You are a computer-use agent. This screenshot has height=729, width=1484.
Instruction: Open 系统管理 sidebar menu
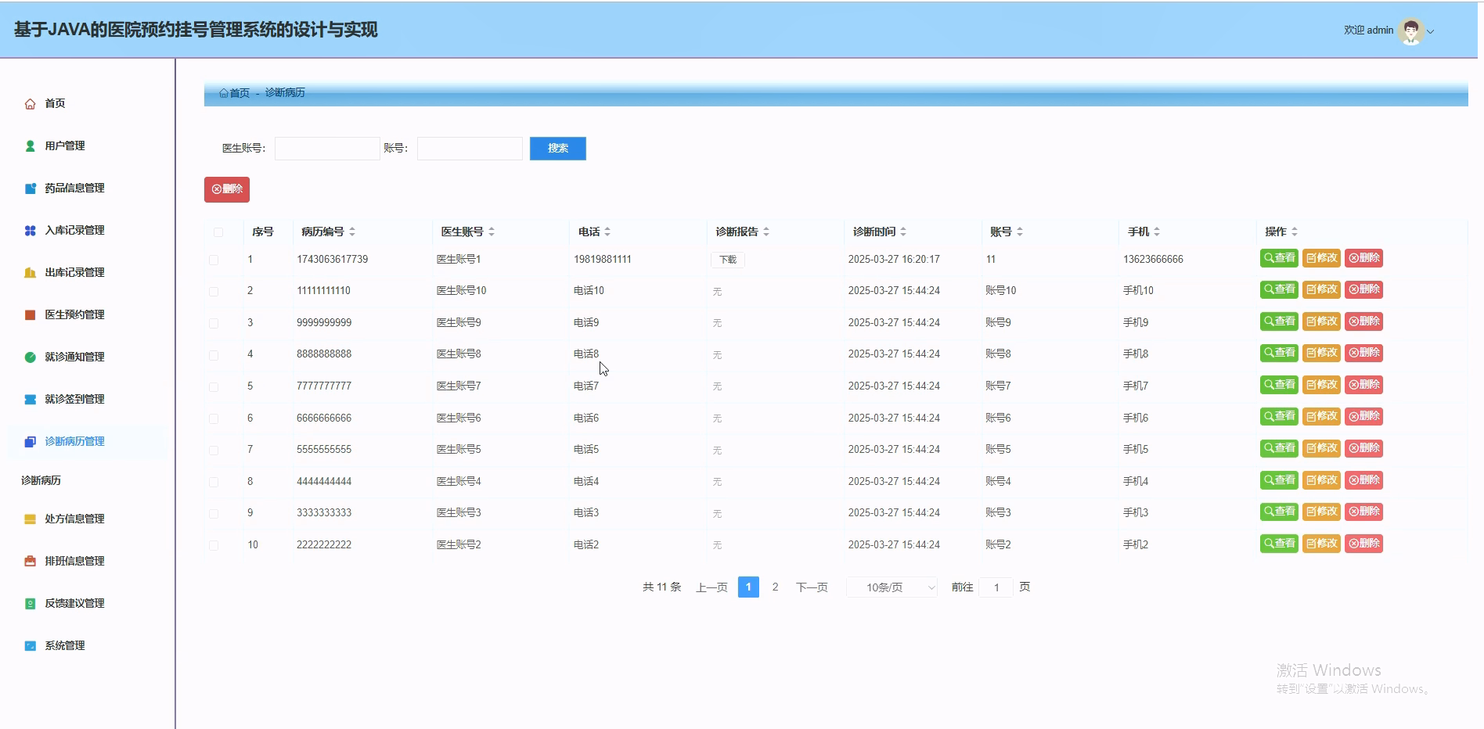pyautogui.click(x=65, y=645)
